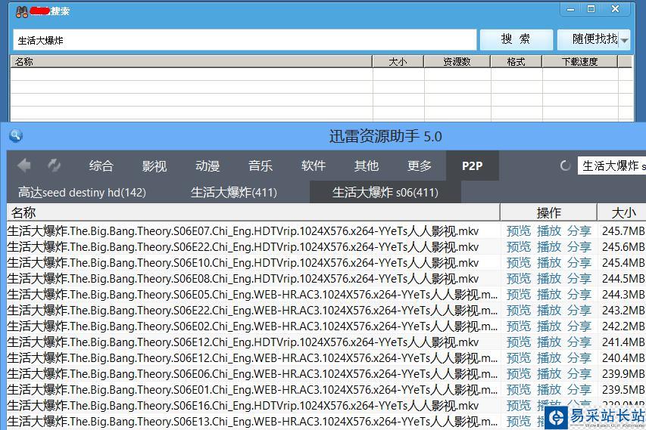646x430 pixels.
Task: Switch to the 软件 category tab
Action: click(x=314, y=166)
